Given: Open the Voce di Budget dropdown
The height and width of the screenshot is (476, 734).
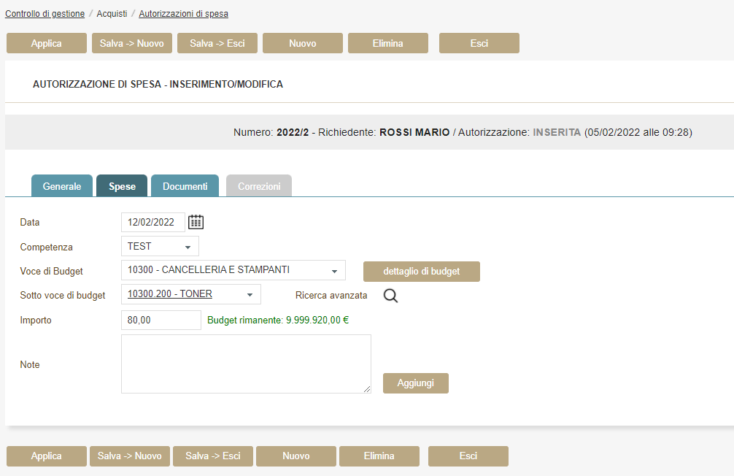Looking at the screenshot, I should [233, 271].
